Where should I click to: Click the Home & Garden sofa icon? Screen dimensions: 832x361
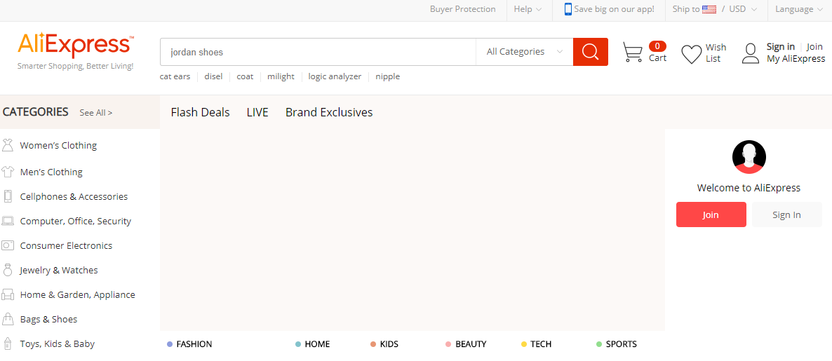click(x=8, y=294)
